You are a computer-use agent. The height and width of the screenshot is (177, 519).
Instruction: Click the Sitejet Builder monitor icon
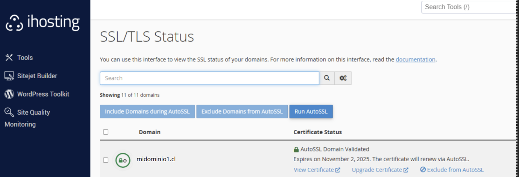[x=9, y=76]
